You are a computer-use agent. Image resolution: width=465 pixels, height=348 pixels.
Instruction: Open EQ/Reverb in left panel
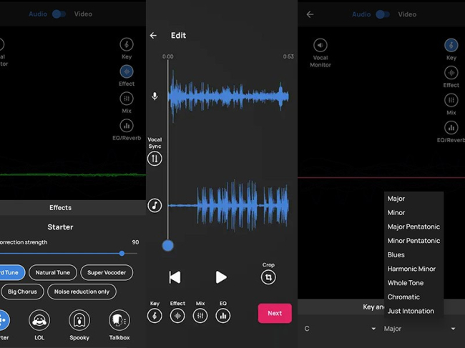[127, 126]
